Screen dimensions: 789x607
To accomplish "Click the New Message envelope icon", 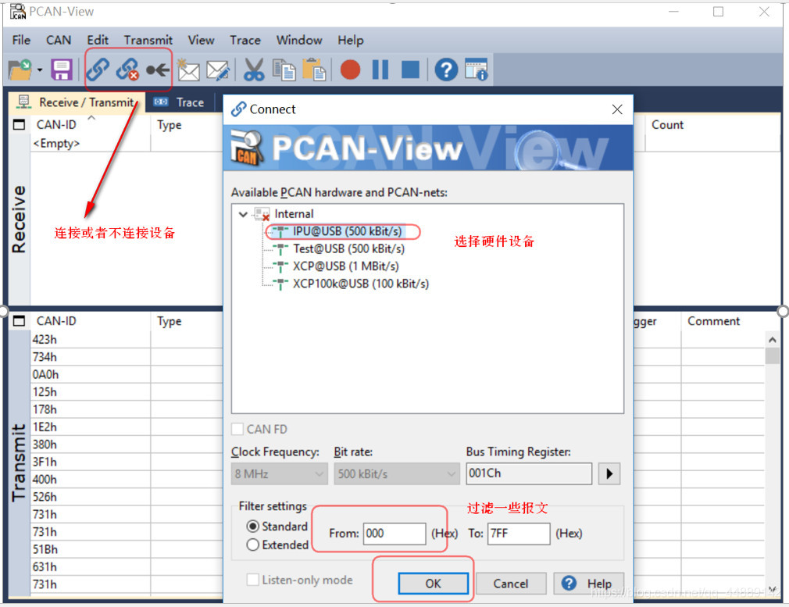I will click(188, 70).
